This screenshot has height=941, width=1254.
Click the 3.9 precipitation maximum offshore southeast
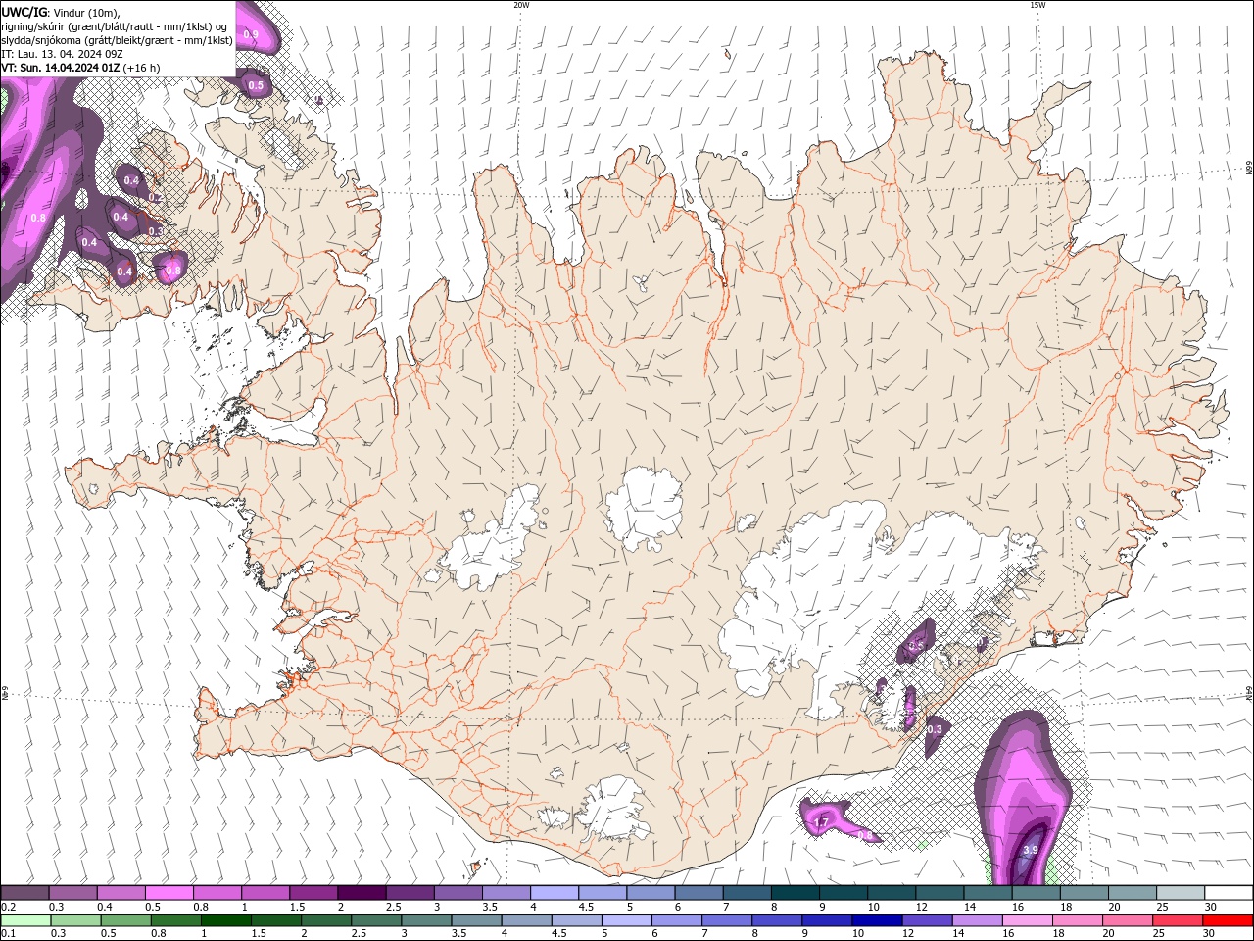click(1031, 850)
